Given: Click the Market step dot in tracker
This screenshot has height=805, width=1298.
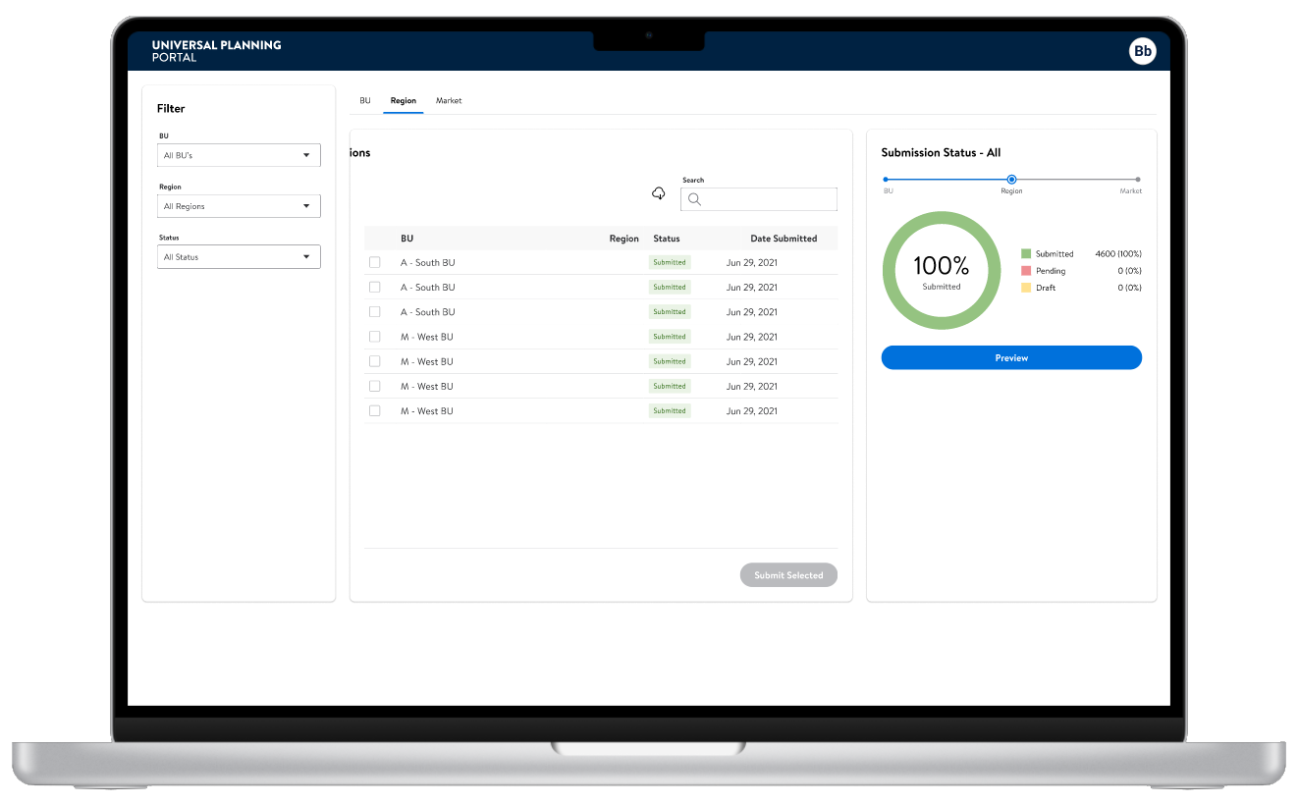Looking at the screenshot, I should pyautogui.click(x=1137, y=180).
